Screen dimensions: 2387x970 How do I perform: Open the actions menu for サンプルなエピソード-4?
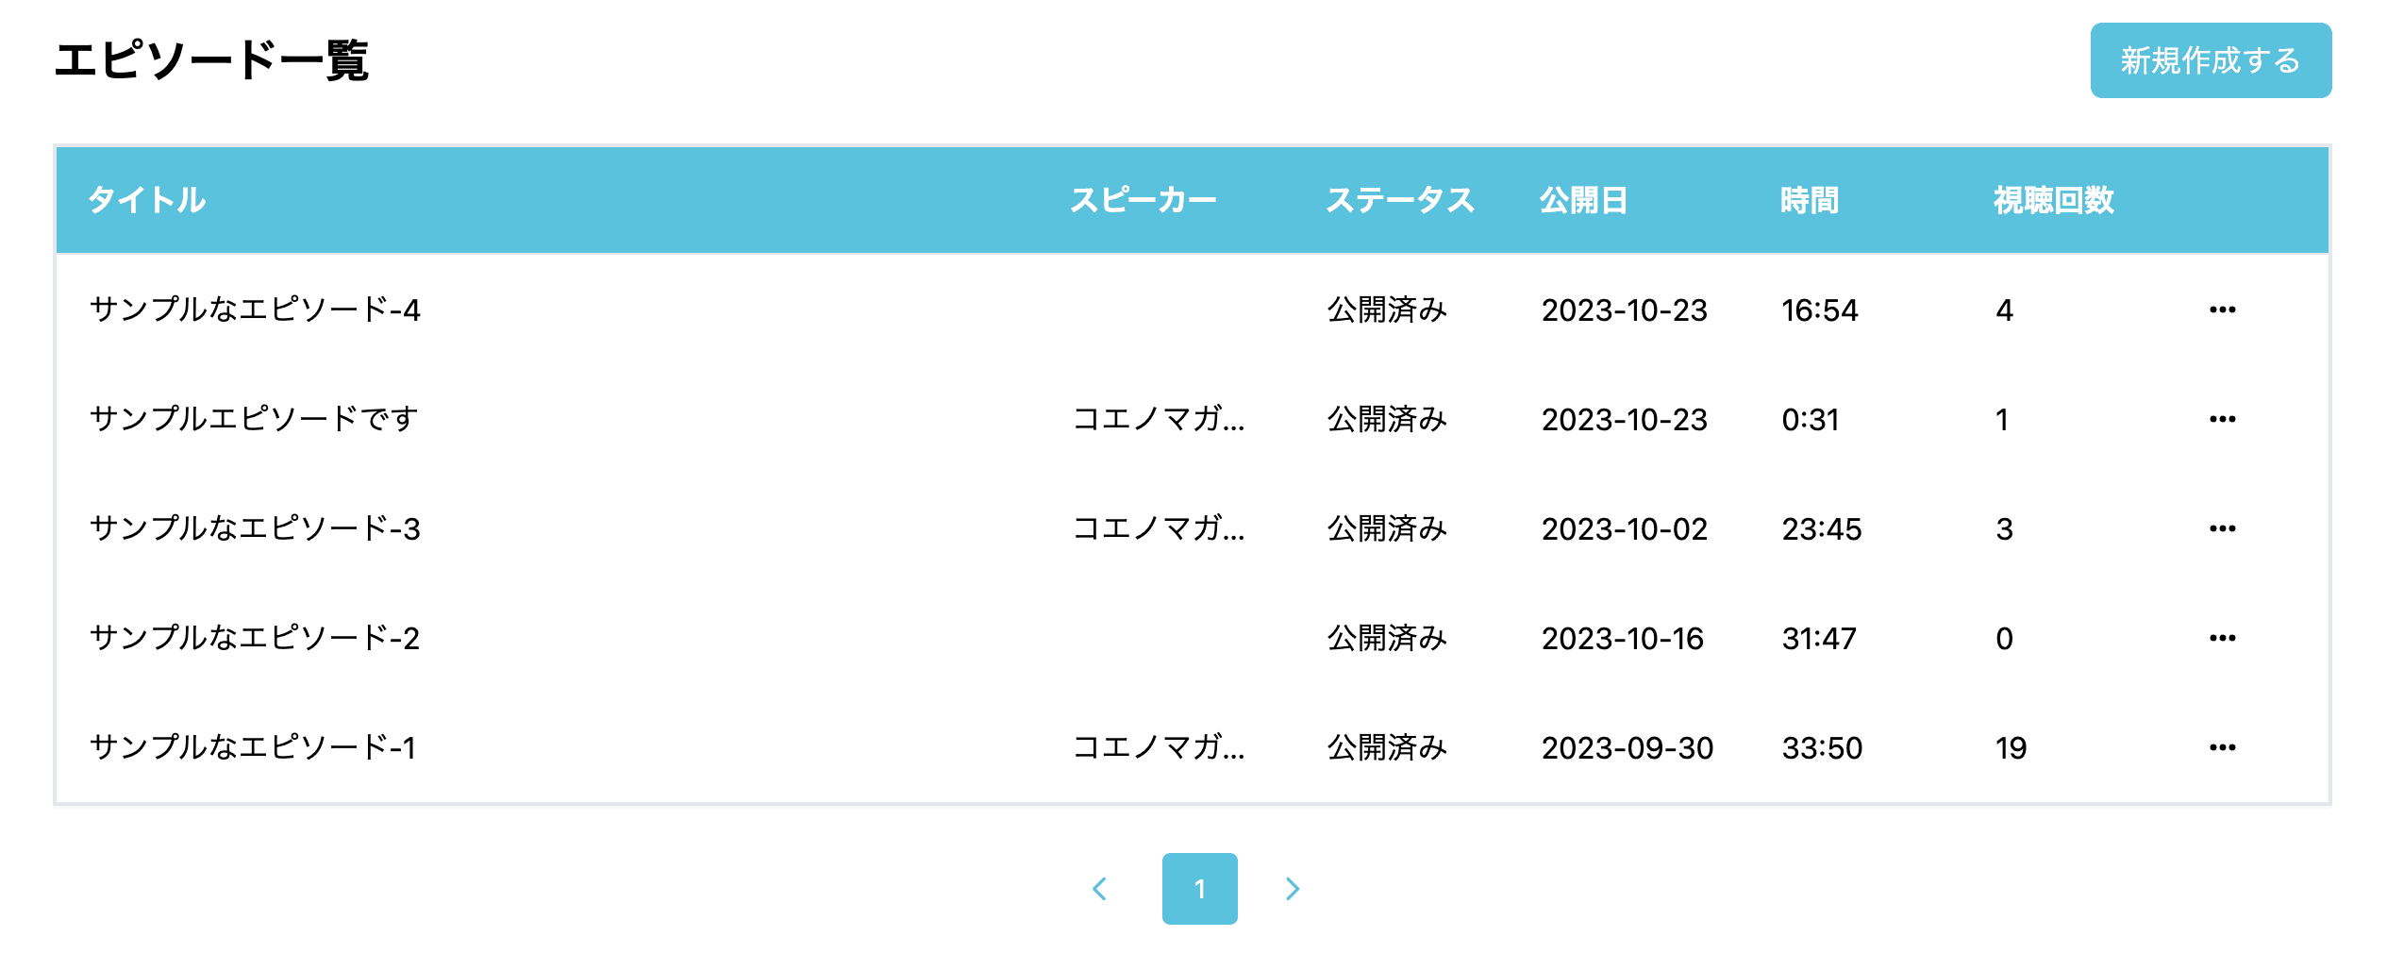pyautogui.click(x=2224, y=309)
